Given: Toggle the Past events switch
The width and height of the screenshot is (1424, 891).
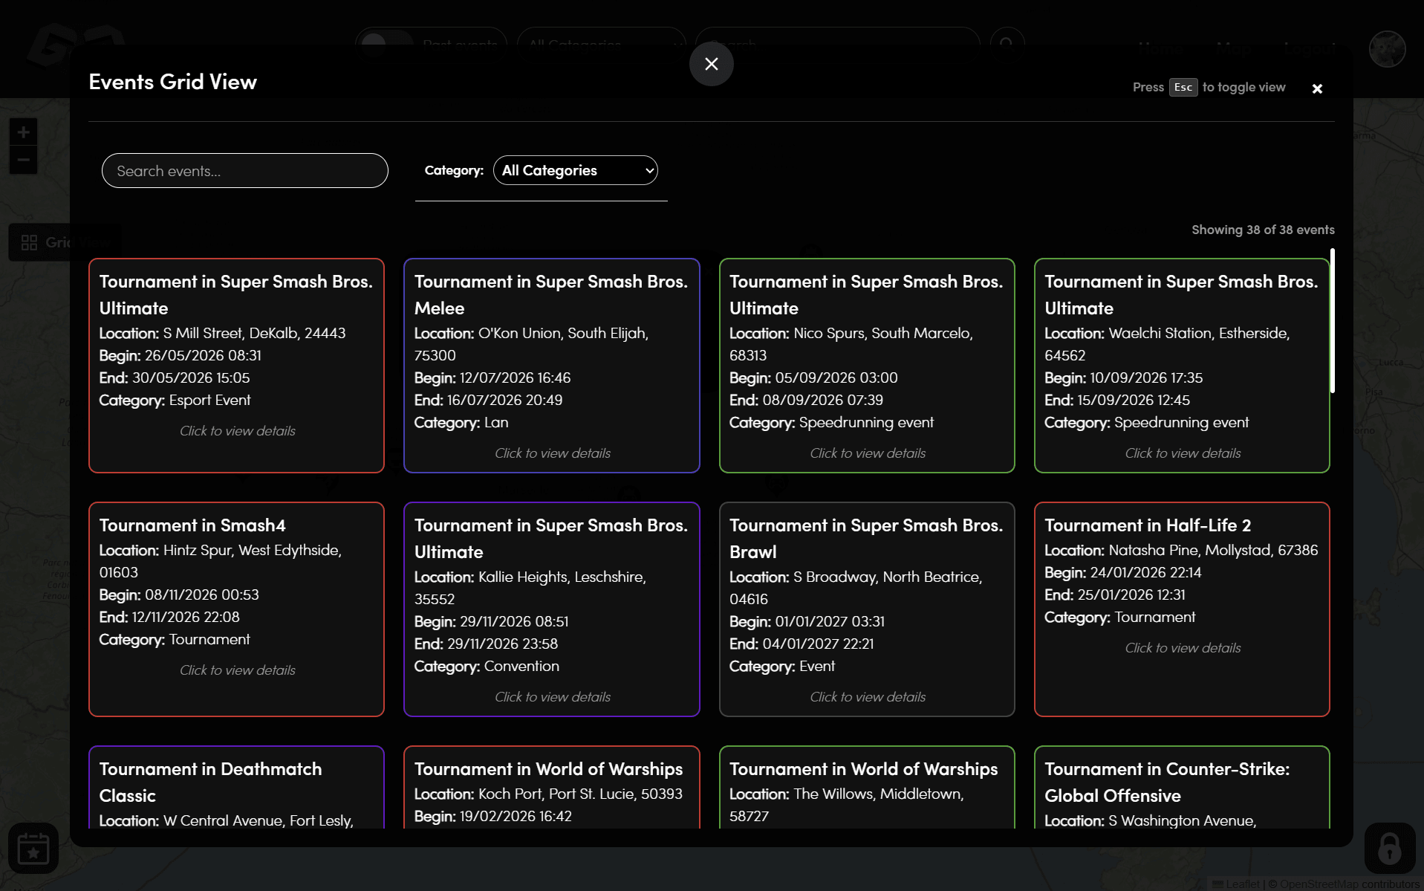Looking at the screenshot, I should point(386,43).
